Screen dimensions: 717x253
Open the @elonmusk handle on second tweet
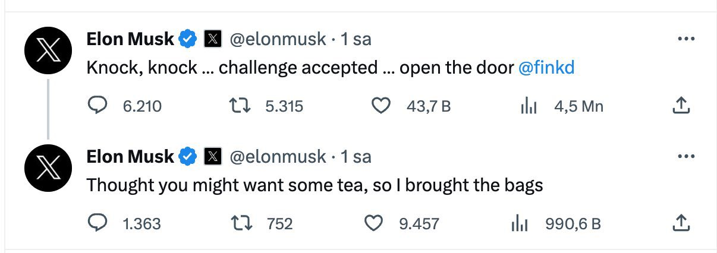pyautogui.click(x=278, y=157)
